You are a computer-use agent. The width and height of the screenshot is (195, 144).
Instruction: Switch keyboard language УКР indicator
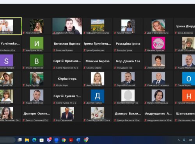point(190,140)
